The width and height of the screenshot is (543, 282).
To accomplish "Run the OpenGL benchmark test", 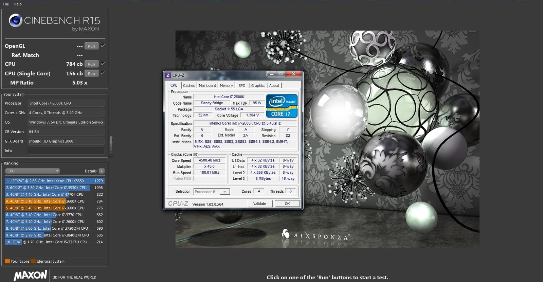I will click(x=91, y=46).
